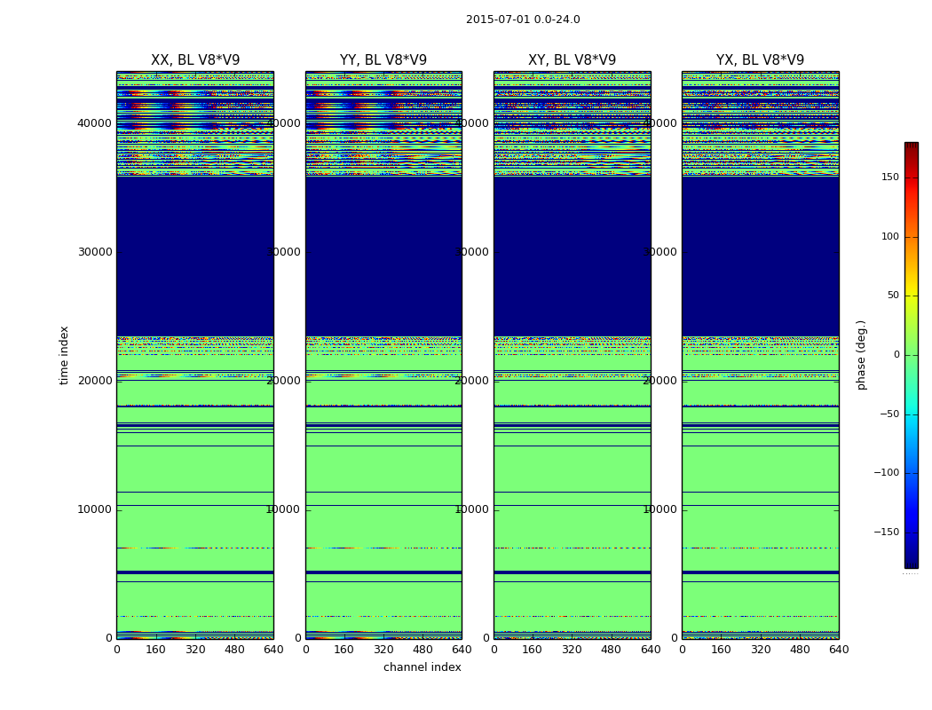Click the figure title "2015-07-01 0.0-24.0"

(x=523, y=20)
